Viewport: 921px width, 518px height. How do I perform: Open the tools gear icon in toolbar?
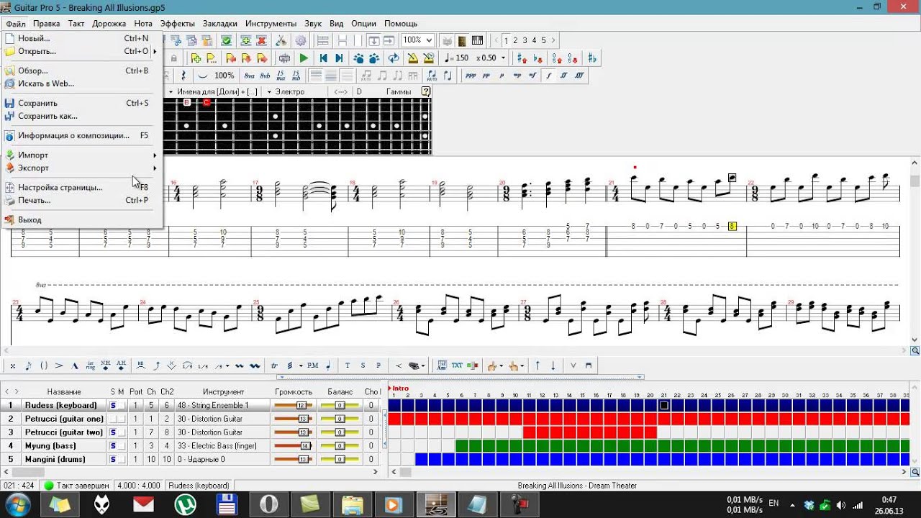click(301, 40)
